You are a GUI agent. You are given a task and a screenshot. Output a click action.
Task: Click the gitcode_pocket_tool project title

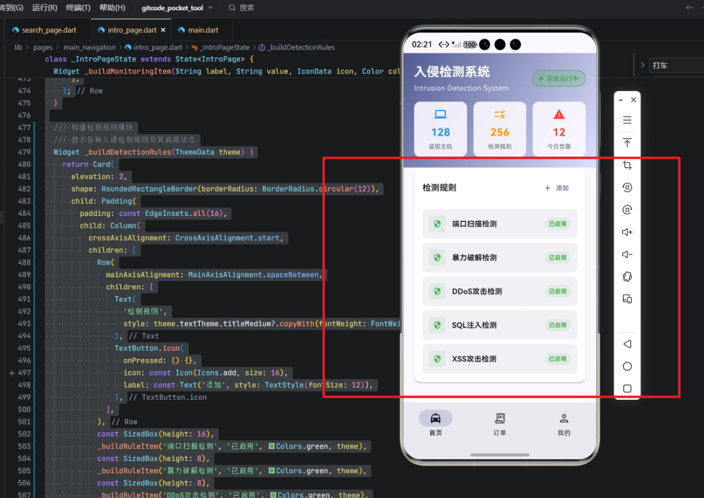[x=173, y=8]
